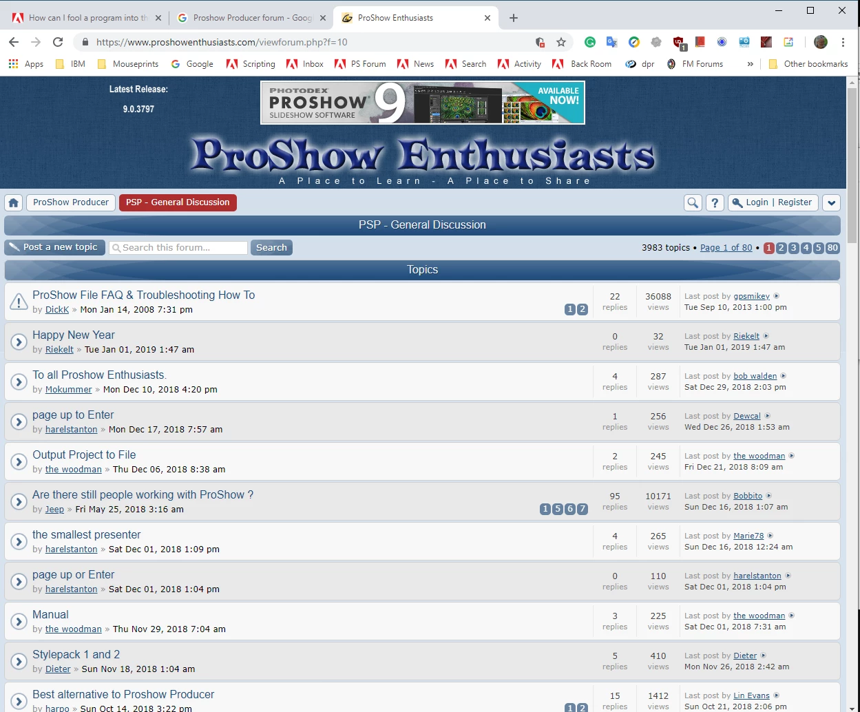
Task: Open Happy New Year topic icon
Action: point(19,342)
